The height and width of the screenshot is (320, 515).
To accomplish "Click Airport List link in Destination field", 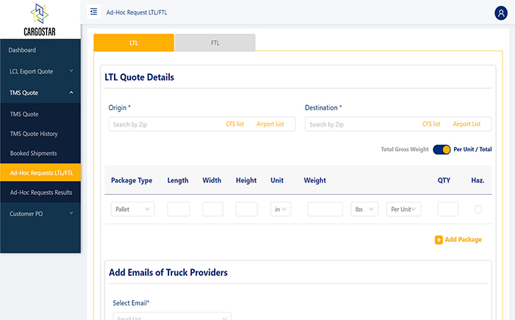I will [x=466, y=124].
